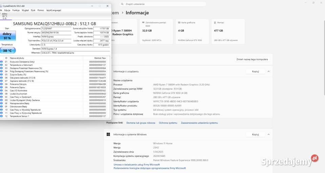Open Zaawansowane ustawienia systemu link
The image size is (325, 173).
[199, 123]
